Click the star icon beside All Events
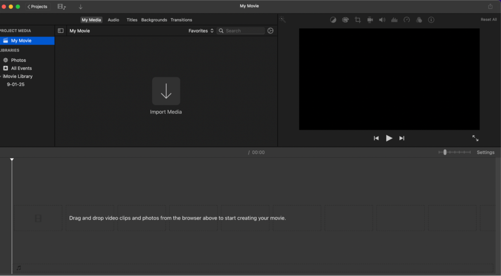Image resolution: width=501 pixels, height=276 pixels. pos(6,68)
